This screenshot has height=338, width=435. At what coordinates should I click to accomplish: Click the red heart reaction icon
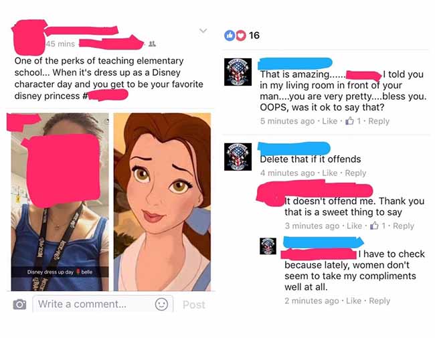click(240, 35)
